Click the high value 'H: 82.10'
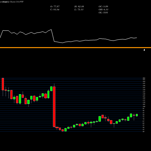The width and height of the screenshot is (151, 151). [x=79, y=7]
